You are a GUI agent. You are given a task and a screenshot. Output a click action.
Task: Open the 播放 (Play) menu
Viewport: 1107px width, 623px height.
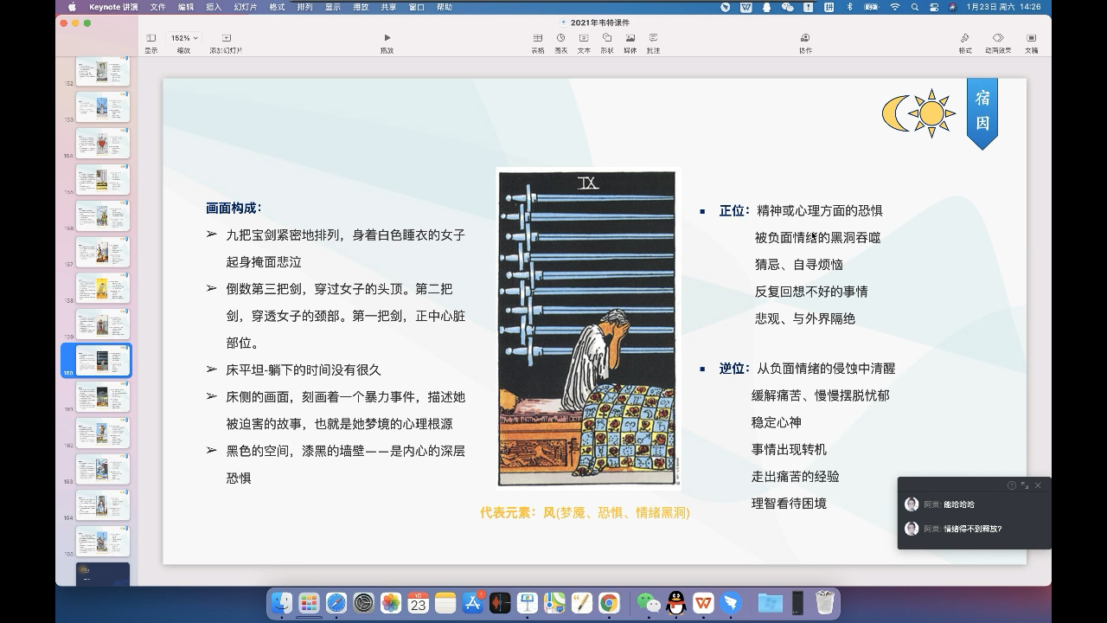[x=361, y=7]
